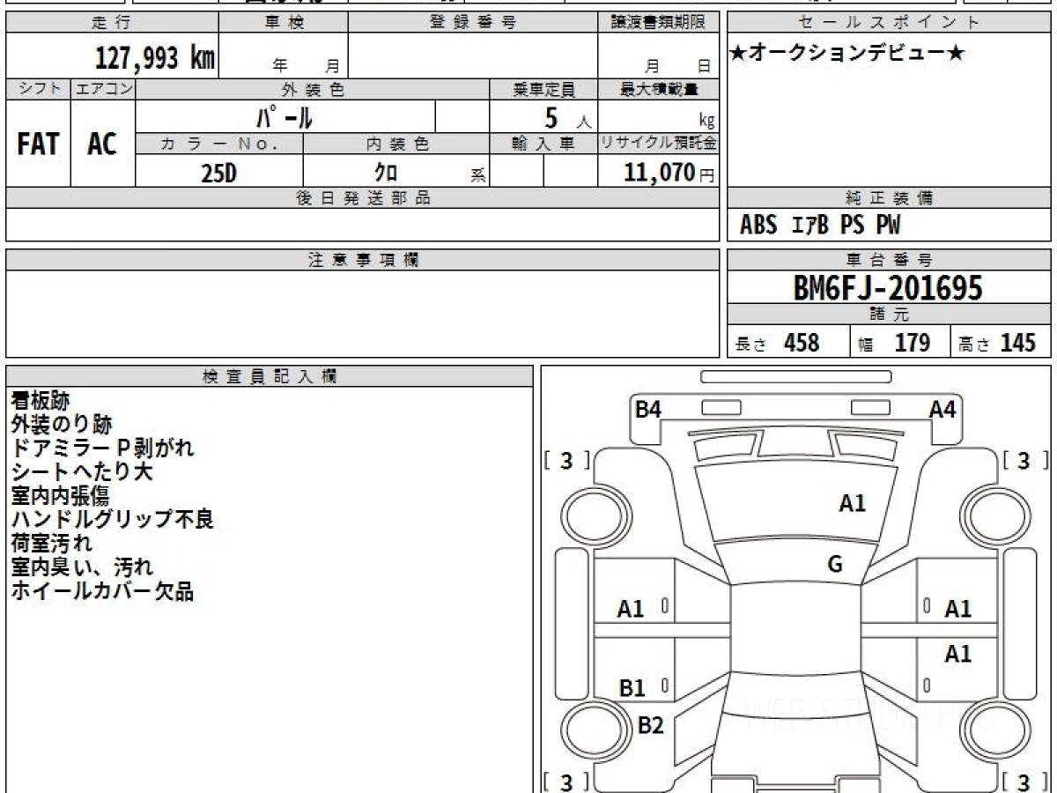Select the A1 mark on the hood

click(x=852, y=504)
